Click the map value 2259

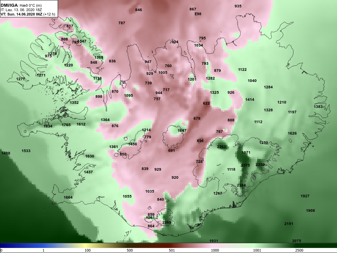pos(260,165)
